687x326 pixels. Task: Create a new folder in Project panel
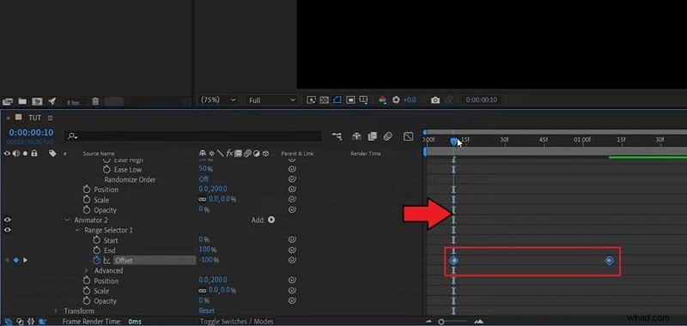pos(22,101)
